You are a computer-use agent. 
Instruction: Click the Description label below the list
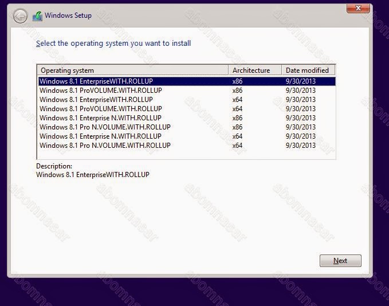tap(54, 166)
